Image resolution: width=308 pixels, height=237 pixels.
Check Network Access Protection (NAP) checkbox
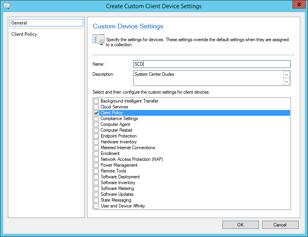click(x=96, y=159)
